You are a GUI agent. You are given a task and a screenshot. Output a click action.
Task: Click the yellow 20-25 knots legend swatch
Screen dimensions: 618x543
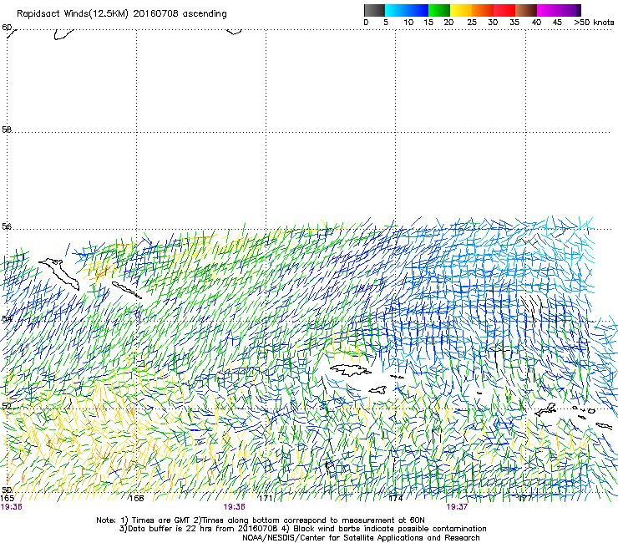(x=461, y=10)
